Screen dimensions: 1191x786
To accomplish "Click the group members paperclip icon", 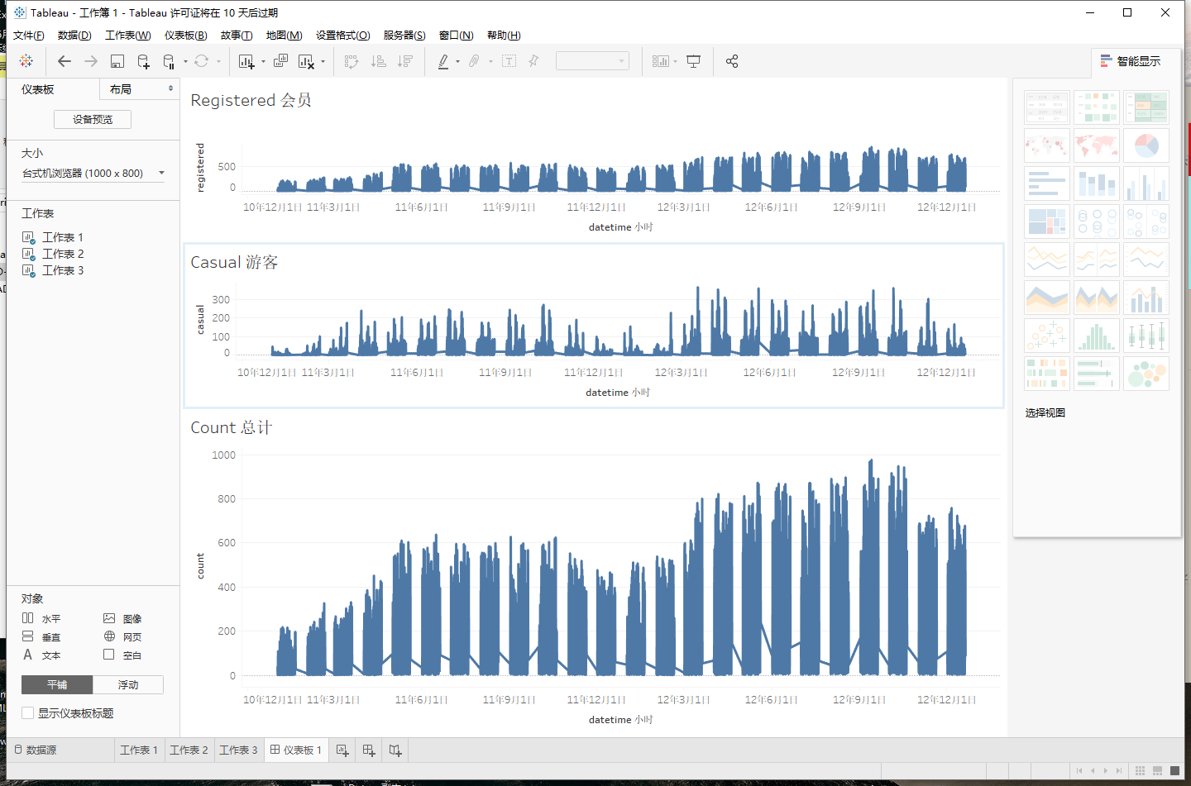I will (474, 61).
